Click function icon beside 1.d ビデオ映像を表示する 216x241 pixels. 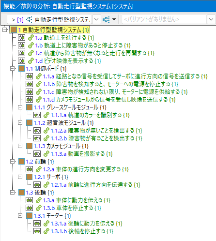(x=21, y=61)
